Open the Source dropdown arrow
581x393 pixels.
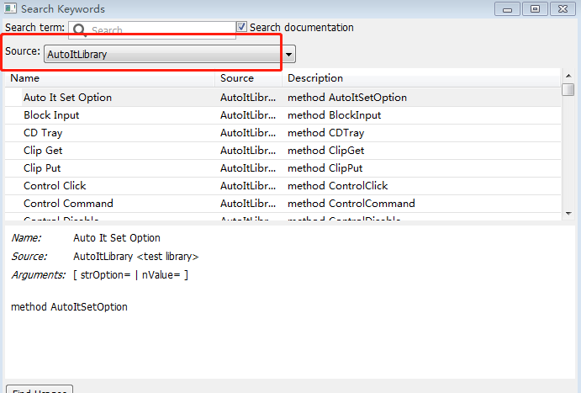click(x=288, y=55)
